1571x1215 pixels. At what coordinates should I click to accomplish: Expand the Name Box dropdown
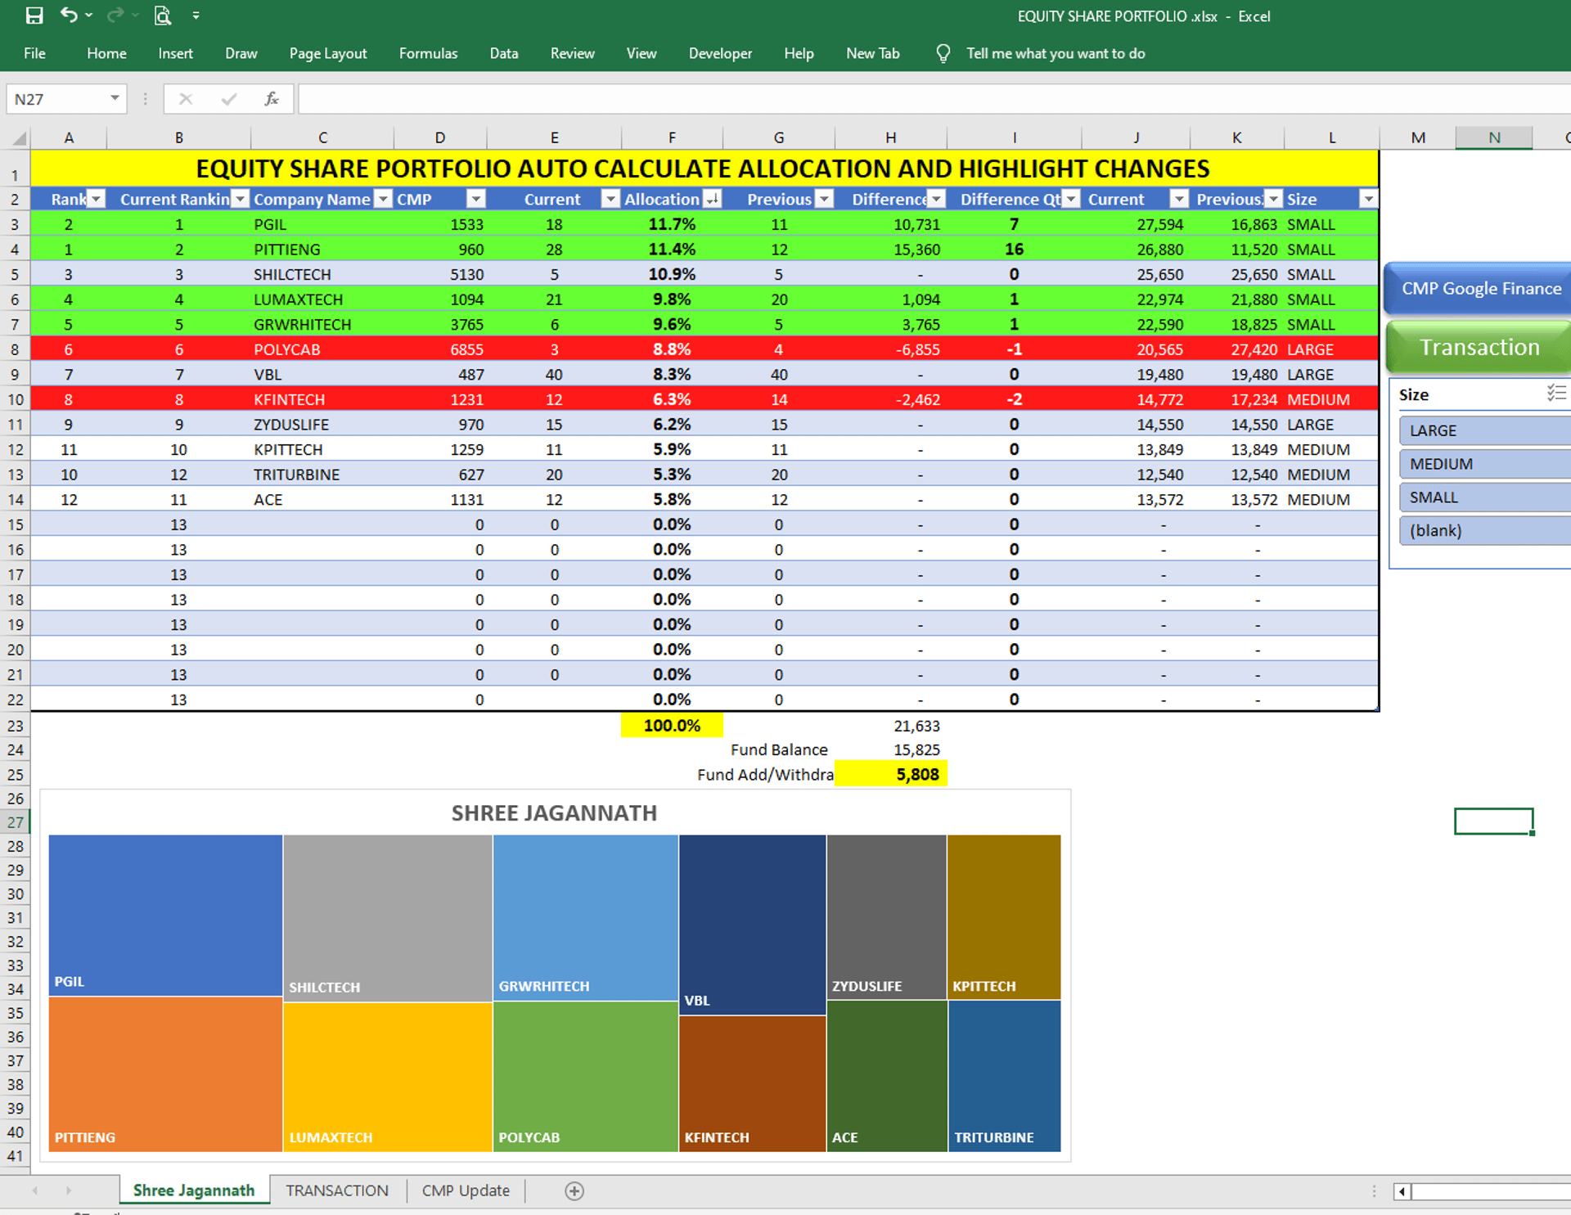tap(115, 99)
